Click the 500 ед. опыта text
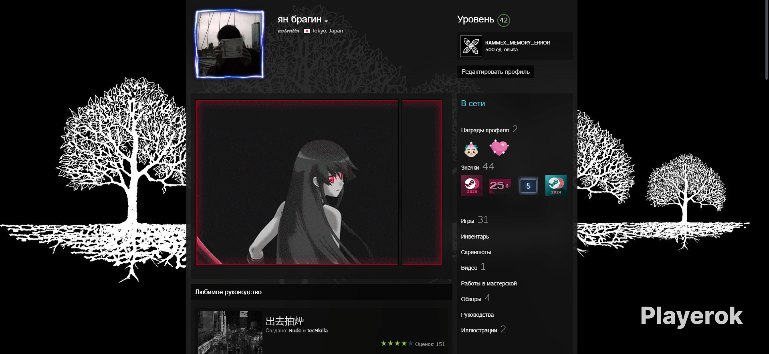 pos(501,50)
